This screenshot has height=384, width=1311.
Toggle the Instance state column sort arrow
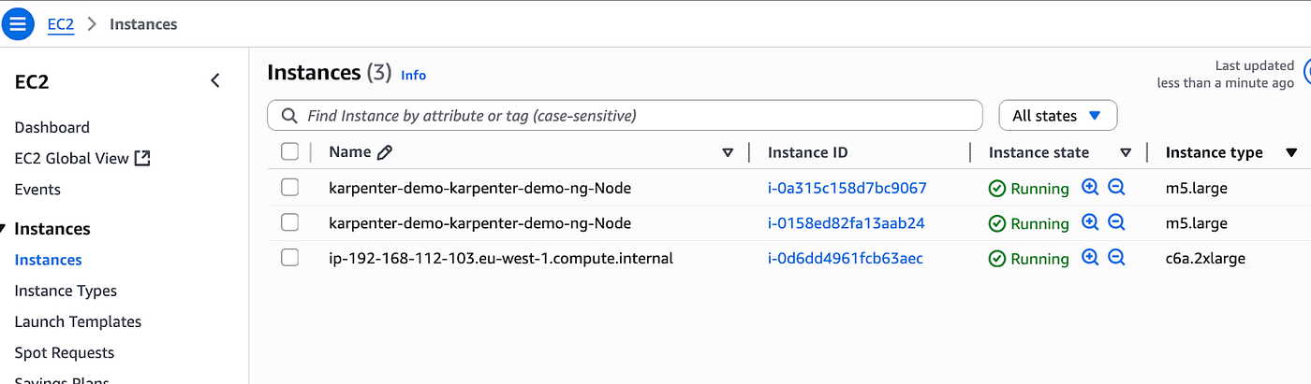coord(1126,152)
